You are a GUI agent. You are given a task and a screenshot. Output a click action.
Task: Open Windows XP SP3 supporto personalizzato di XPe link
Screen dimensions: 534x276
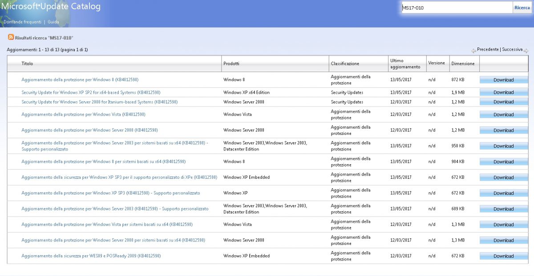pyautogui.click(x=119, y=177)
